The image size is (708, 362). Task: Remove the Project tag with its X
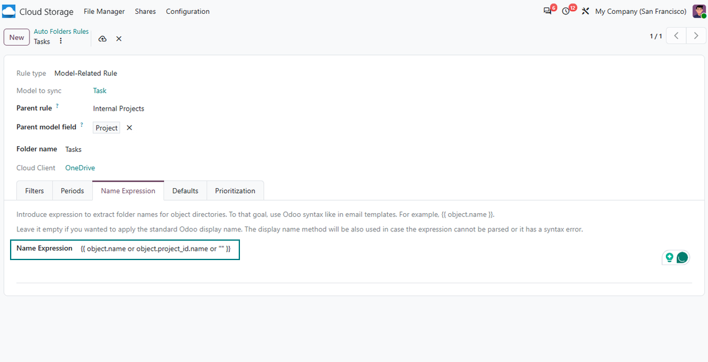129,128
